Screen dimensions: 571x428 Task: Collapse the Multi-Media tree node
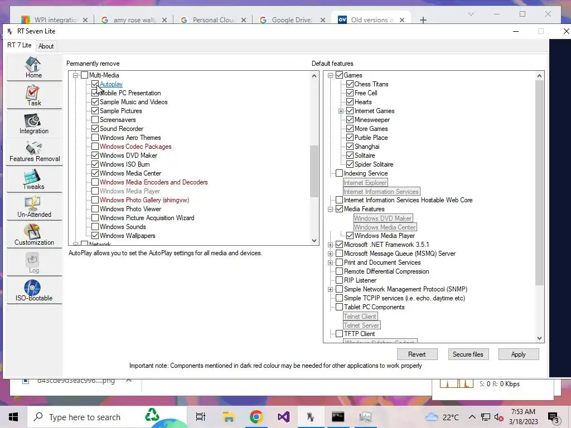[76, 75]
